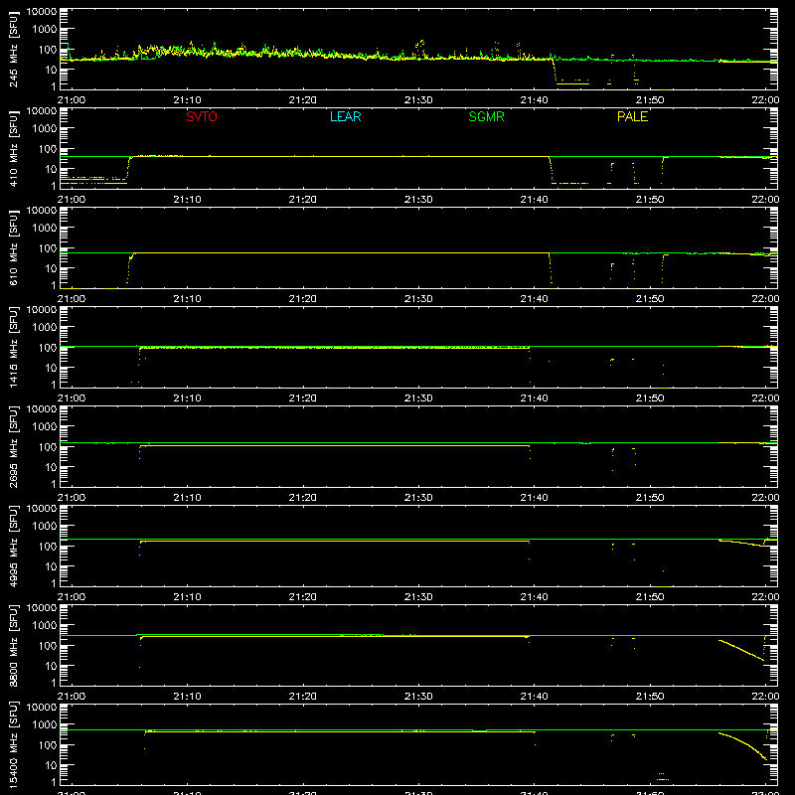Click 21:50 tick under the 610 MHz panel
This screenshot has width=795, height=795.
click(x=650, y=299)
